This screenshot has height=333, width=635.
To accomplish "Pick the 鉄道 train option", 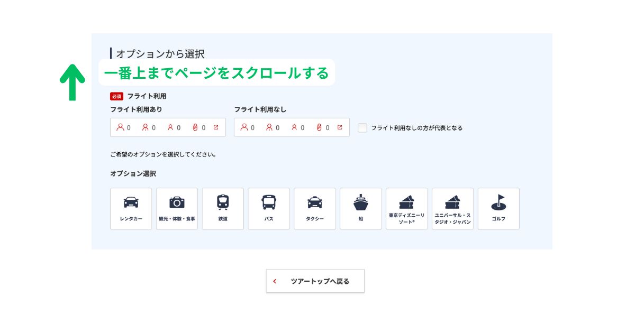I will click(x=223, y=209).
